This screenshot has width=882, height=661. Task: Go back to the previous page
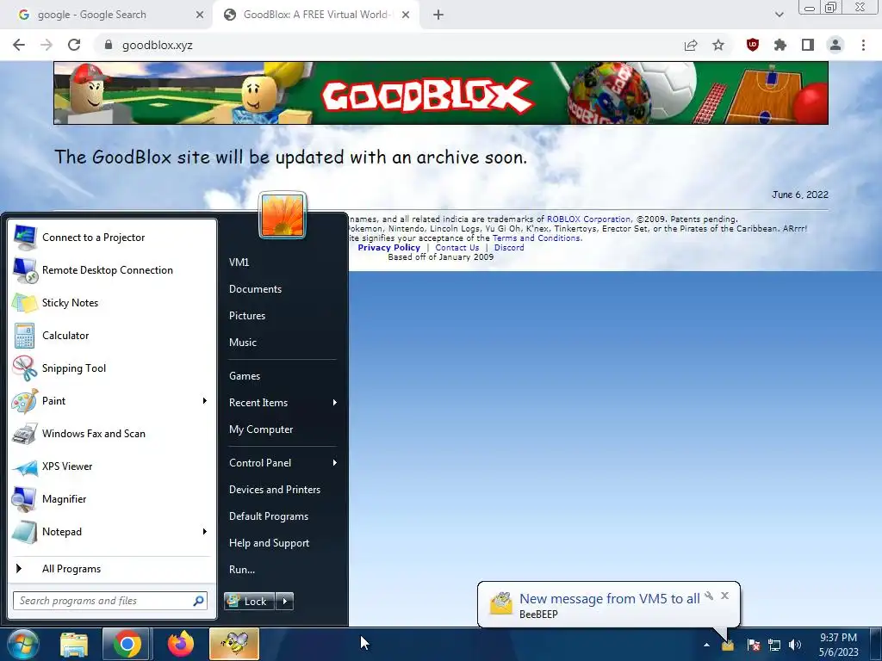pos(19,45)
